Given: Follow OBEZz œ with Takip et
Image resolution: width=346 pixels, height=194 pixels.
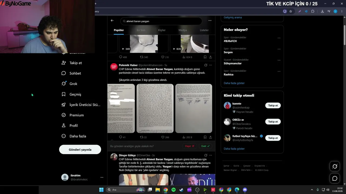Looking at the screenshot, I should [x=273, y=122].
